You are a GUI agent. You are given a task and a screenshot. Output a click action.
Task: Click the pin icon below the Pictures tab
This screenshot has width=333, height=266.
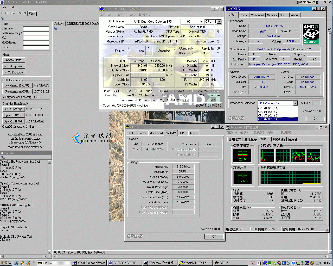tap(55, 29)
